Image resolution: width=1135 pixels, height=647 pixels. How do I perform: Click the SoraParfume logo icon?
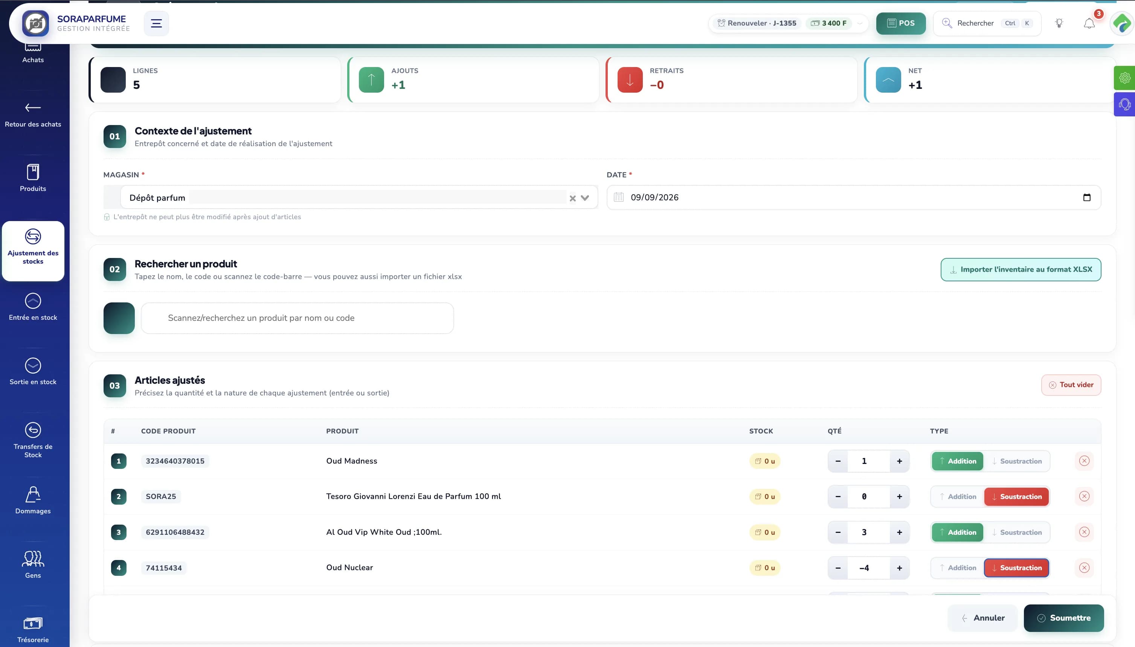(x=35, y=23)
